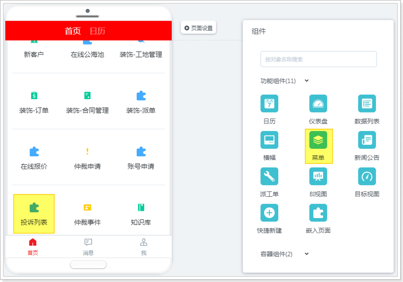Viewport: 403px width, 282px height.
Task: Pick the 横幅 banner component icon
Action: click(269, 140)
